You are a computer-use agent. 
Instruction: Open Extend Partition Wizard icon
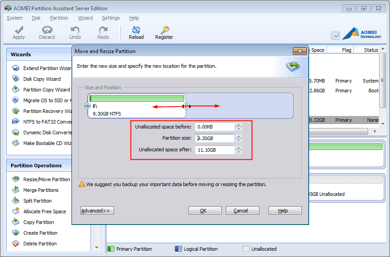16,68
